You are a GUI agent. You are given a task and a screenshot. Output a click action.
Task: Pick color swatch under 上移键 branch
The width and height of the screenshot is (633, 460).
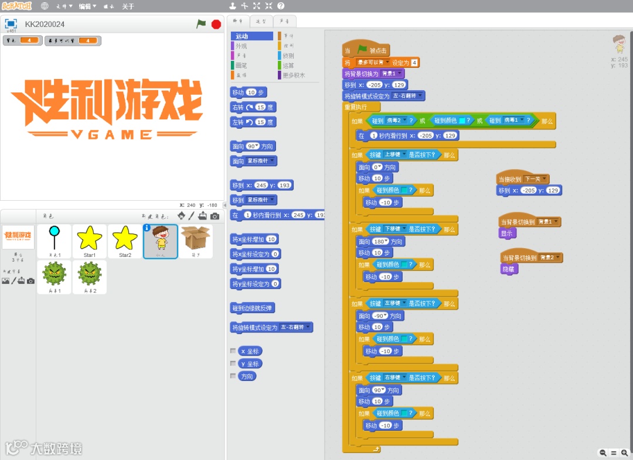click(404, 190)
